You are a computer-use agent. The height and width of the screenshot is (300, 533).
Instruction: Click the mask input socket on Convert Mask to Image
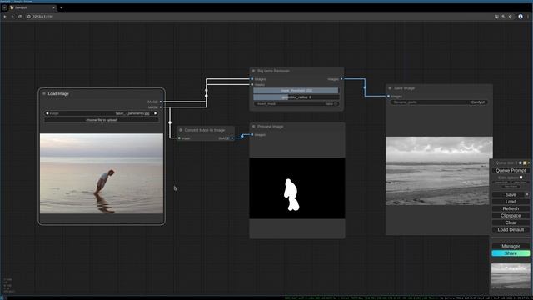(x=179, y=138)
